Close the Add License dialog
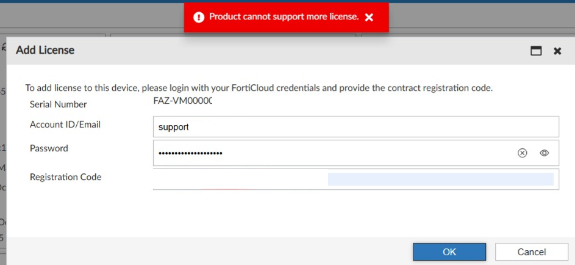Screen dimensions: 575x265 coord(557,51)
